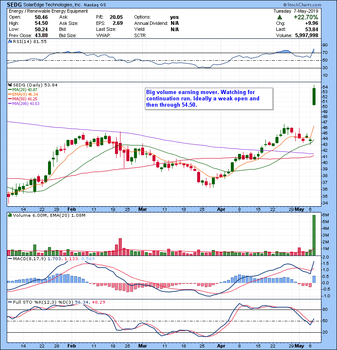The height and width of the screenshot is (350, 337).
Task: Click the MACD signal value 1.133
Action: [x=71, y=259]
